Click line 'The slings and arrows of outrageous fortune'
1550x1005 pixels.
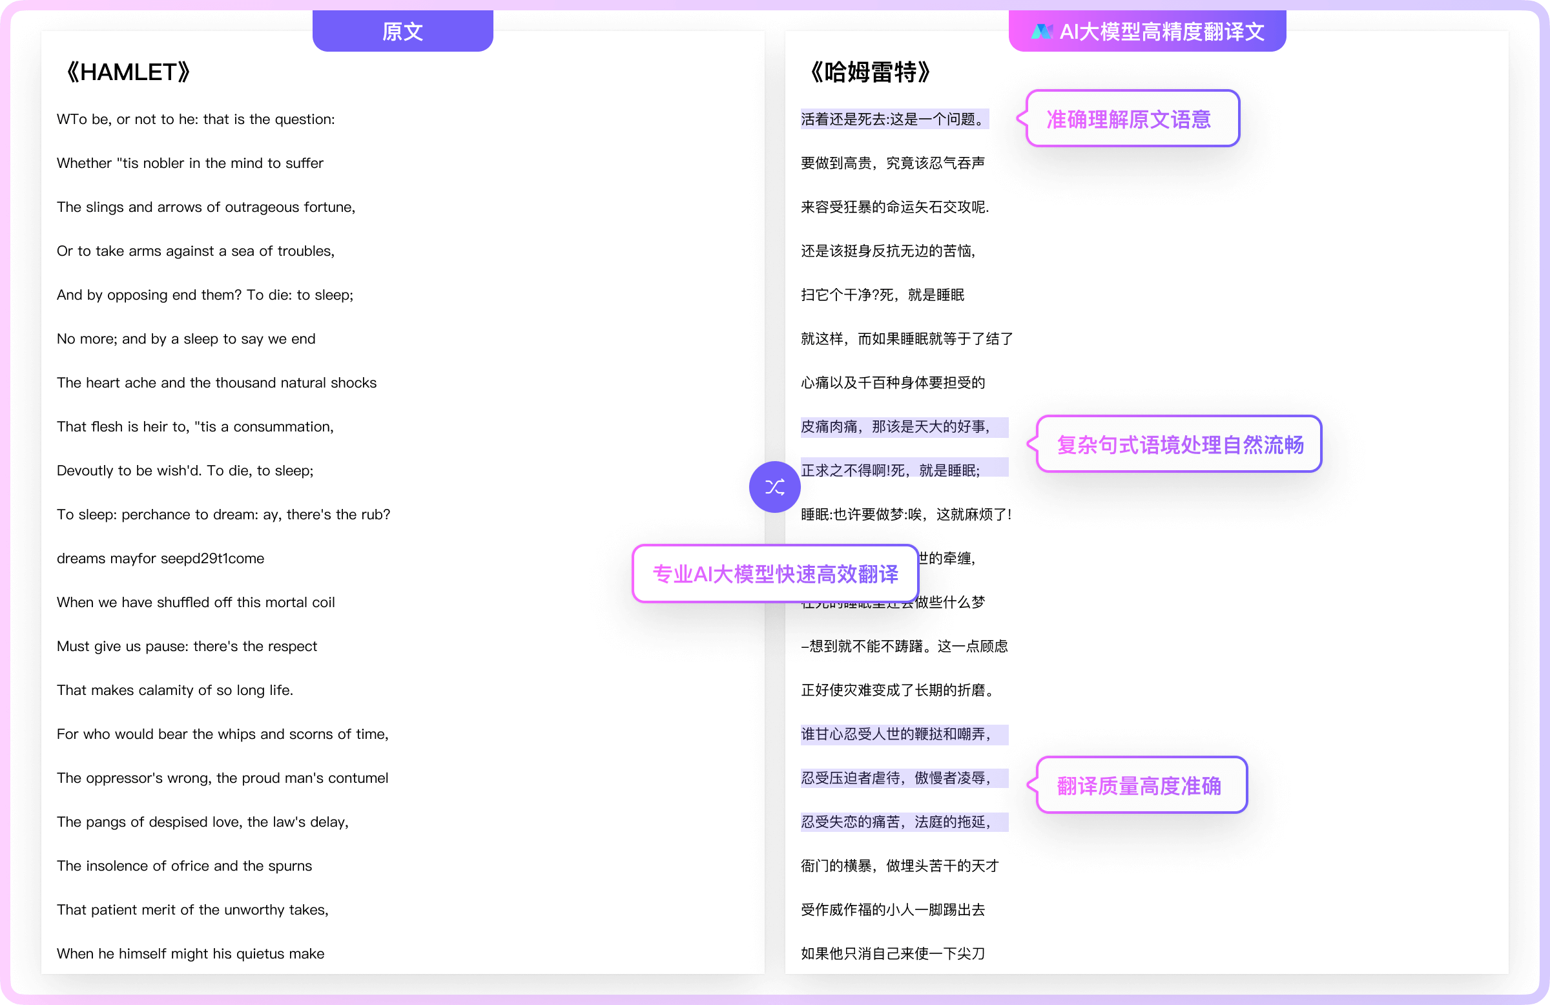coord(206,207)
